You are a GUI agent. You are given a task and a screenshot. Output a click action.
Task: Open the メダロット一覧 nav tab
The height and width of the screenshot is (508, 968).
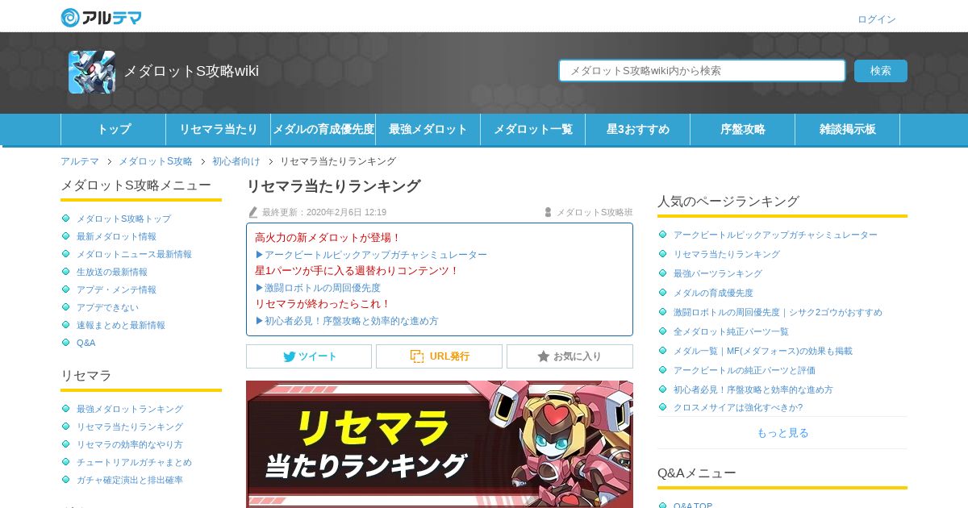(x=533, y=129)
